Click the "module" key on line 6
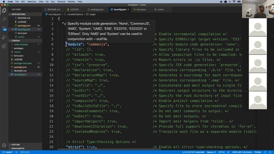 (74, 44)
